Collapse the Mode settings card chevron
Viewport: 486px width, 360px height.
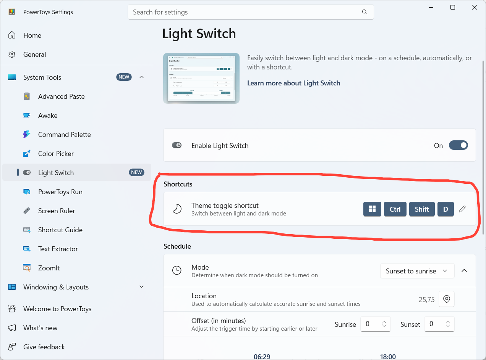pos(464,271)
